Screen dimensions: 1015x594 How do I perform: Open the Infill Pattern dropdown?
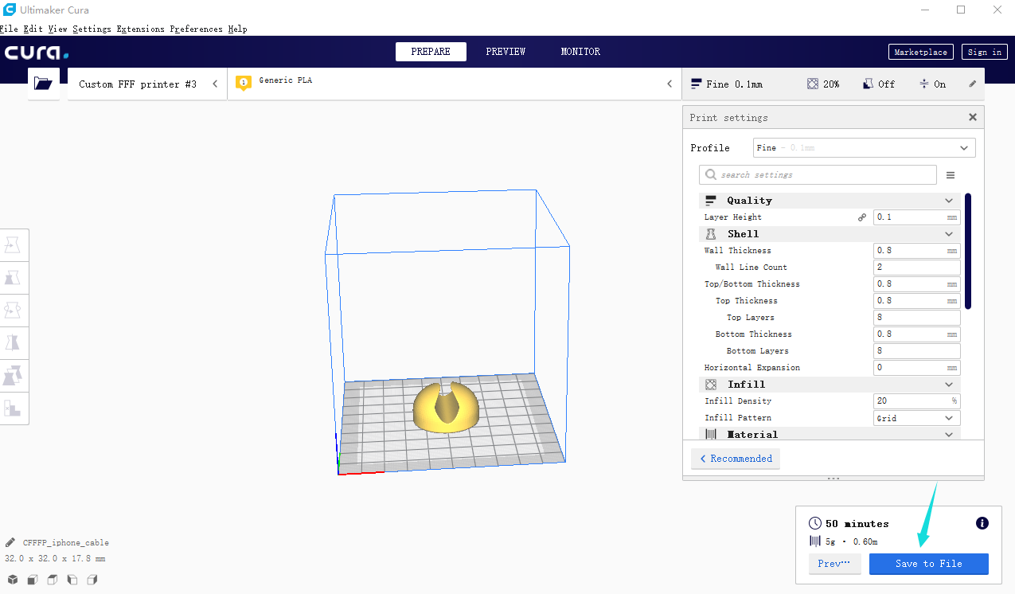(x=916, y=418)
